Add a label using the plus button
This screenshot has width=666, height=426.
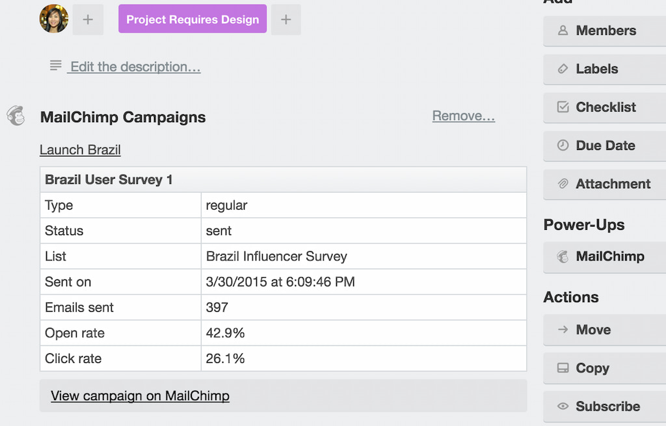click(x=286, y=19)
